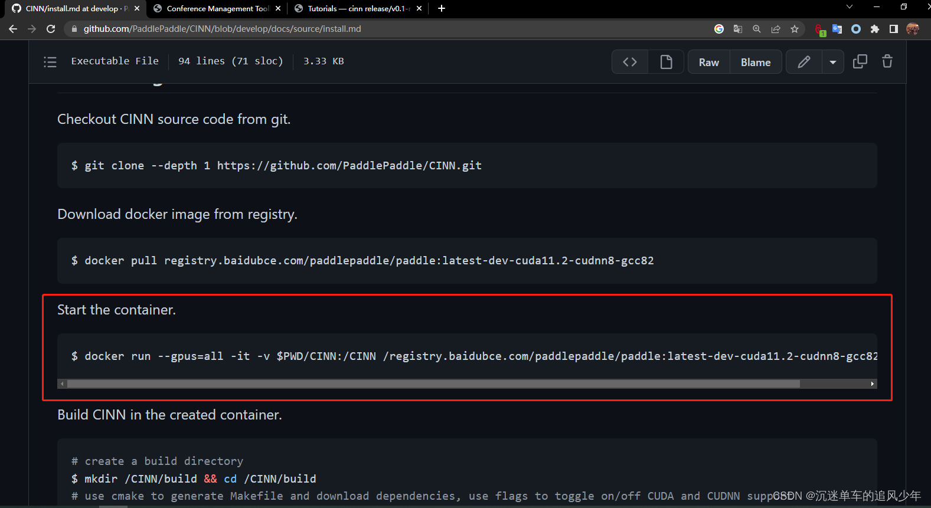The height and width of the screenshot is (508, 931).
Task: Open the Chrome profile avatar
Action: pos(913,29)
